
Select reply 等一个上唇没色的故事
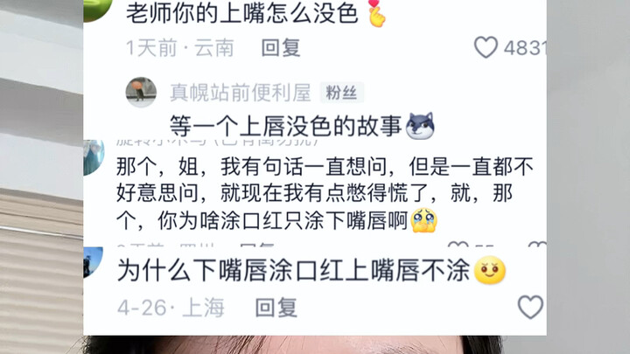[x=285, y=126]
